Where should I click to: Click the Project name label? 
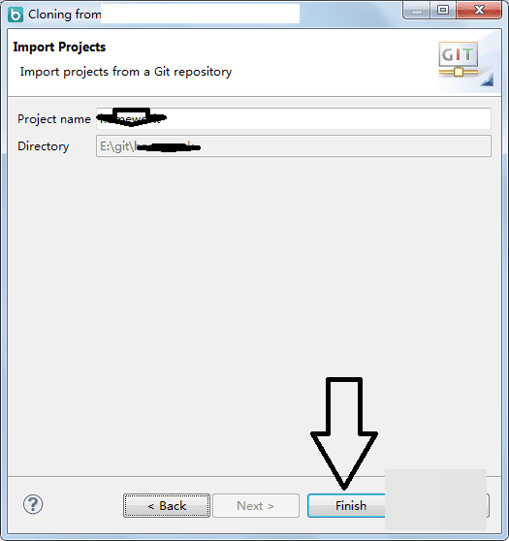pyautogui.click(x=54, y=119)
